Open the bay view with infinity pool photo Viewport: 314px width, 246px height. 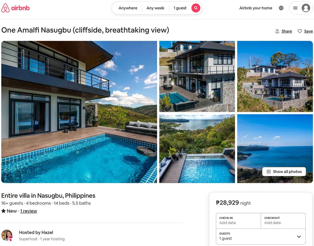tap(197, 149)
